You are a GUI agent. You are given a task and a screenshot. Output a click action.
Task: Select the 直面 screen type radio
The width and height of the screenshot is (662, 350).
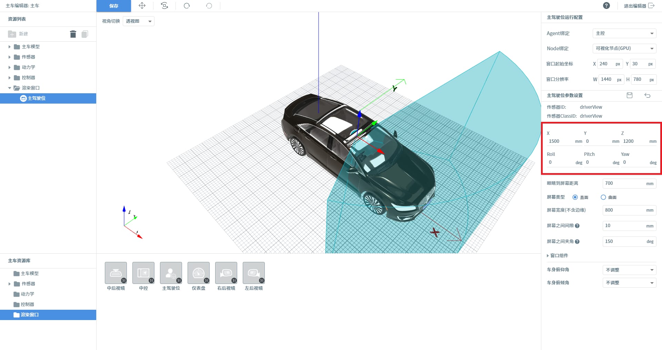(x=575, y=197)
